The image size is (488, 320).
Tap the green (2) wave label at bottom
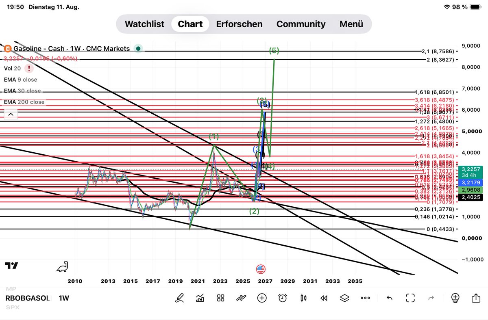(x=254, y=211)
